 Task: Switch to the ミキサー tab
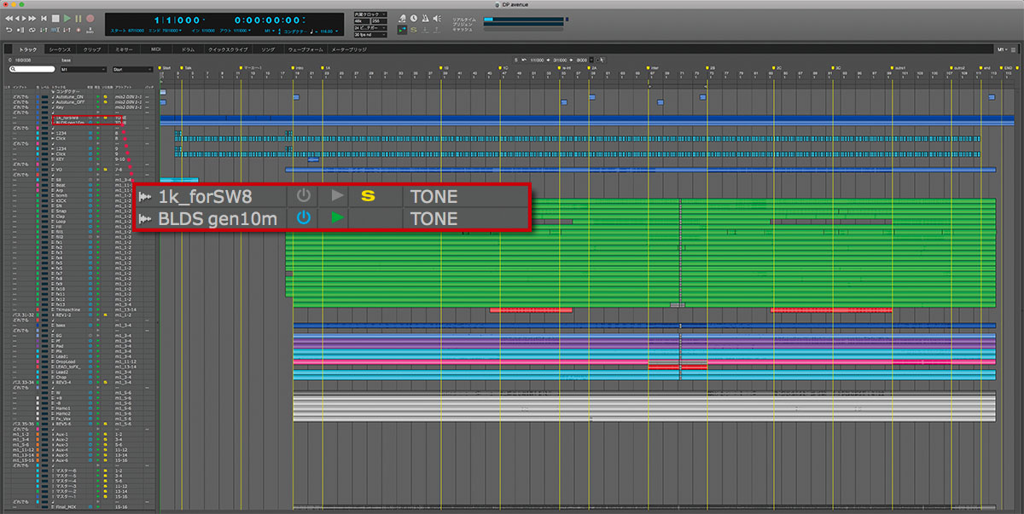(124, 49)
